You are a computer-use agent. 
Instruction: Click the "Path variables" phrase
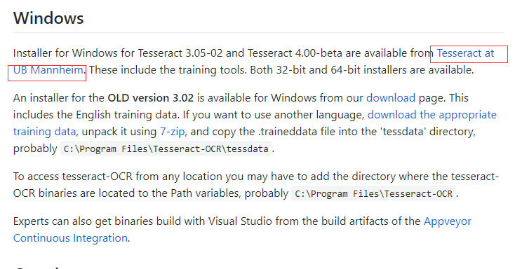point(206,193)
